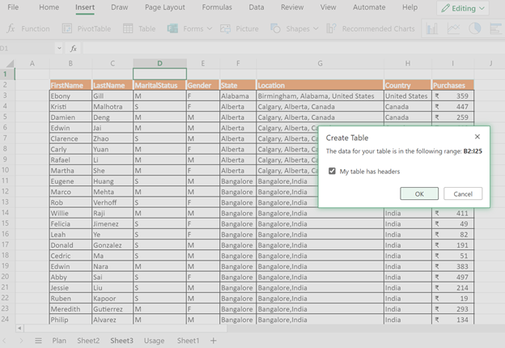Click cell containing United States in Country
The image size is (505, 348).
click(407, 95)
